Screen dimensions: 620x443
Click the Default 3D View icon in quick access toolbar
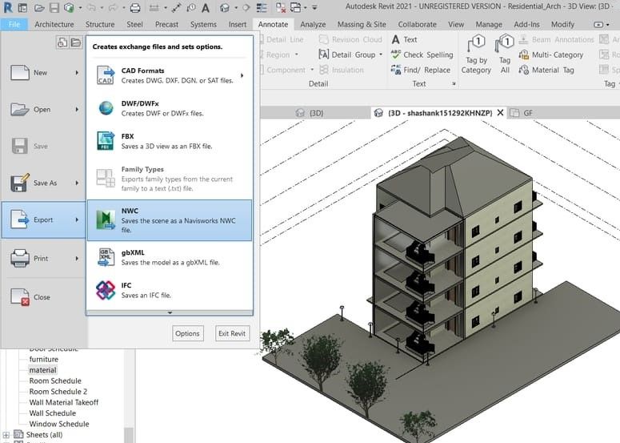225,7
